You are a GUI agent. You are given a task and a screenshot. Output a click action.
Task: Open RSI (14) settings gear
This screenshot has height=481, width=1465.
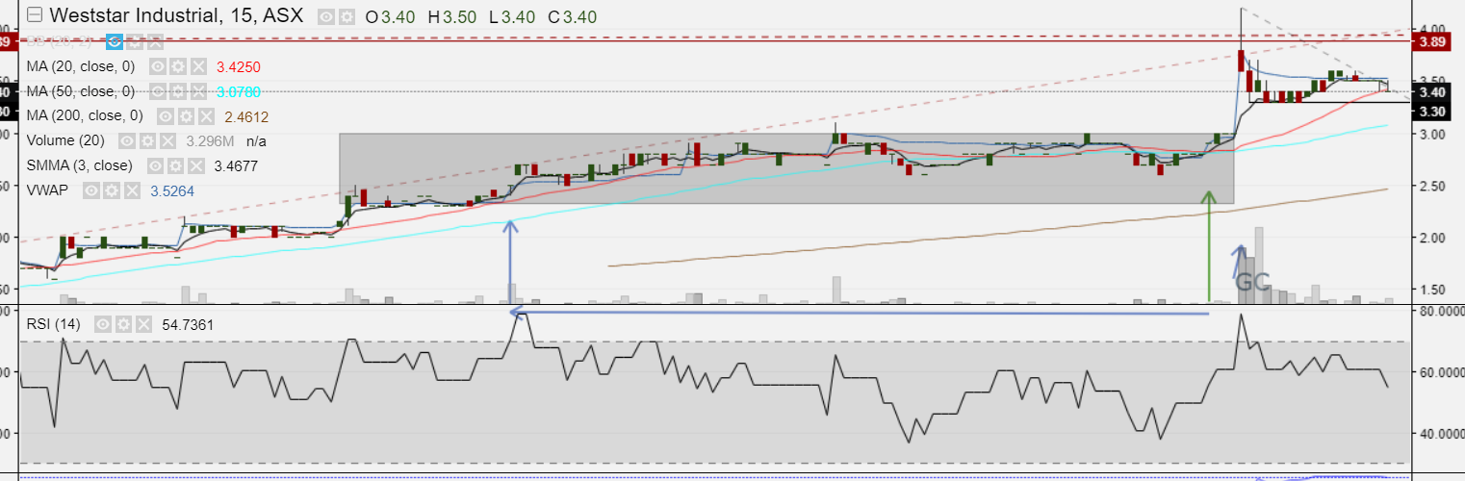[122, 324]
